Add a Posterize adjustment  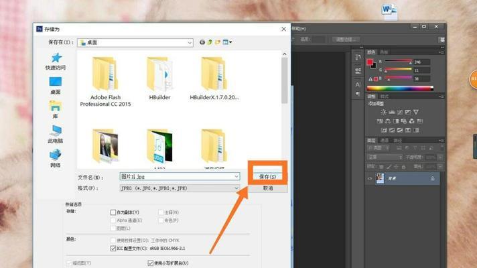coord(392,130)
